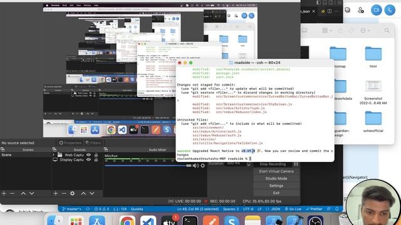Adjust the Mic/Aux volume slider

coord(148,166)
